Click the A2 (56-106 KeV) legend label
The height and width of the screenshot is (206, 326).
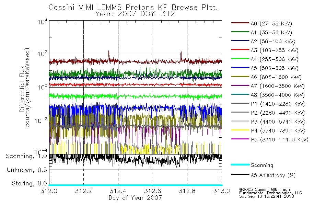[273, 42]
